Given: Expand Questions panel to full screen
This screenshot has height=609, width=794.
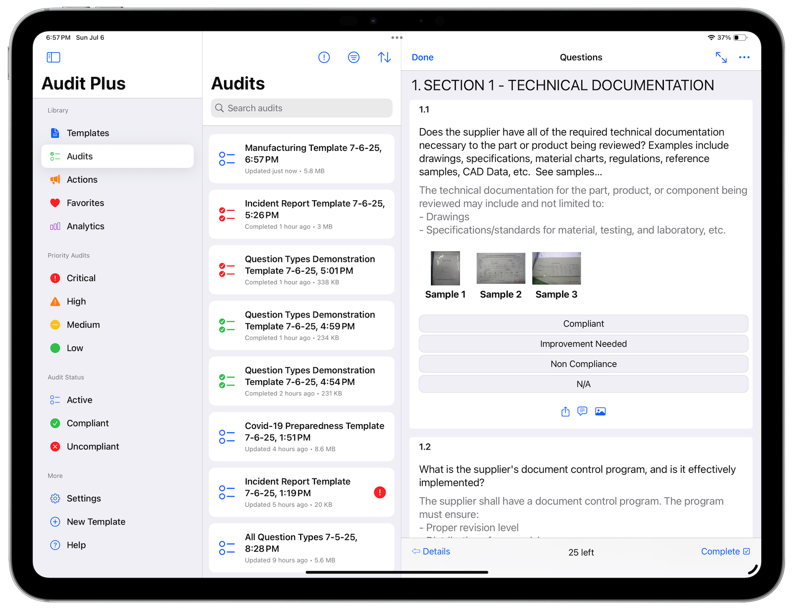Looking at the screenshot, I should click(721, 57).
